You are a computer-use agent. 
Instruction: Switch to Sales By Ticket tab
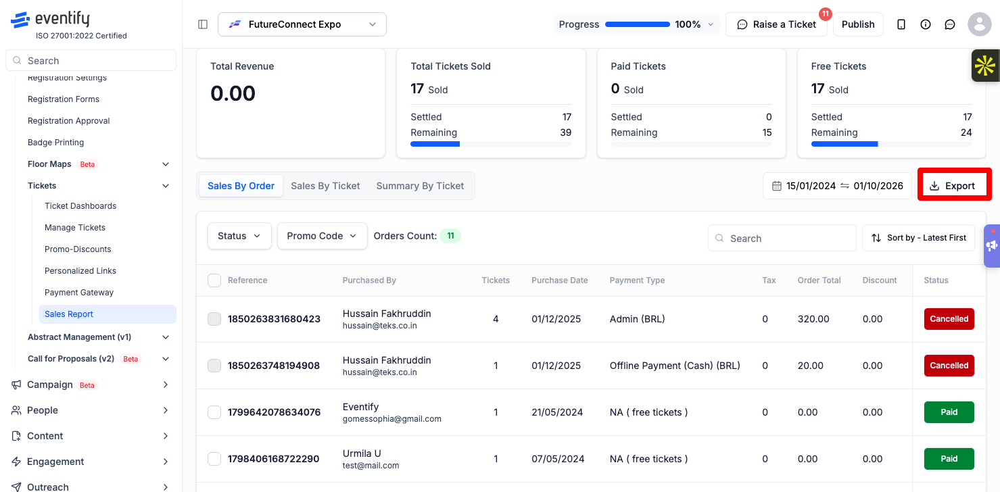pyautogui.click(x=325, y=186)
